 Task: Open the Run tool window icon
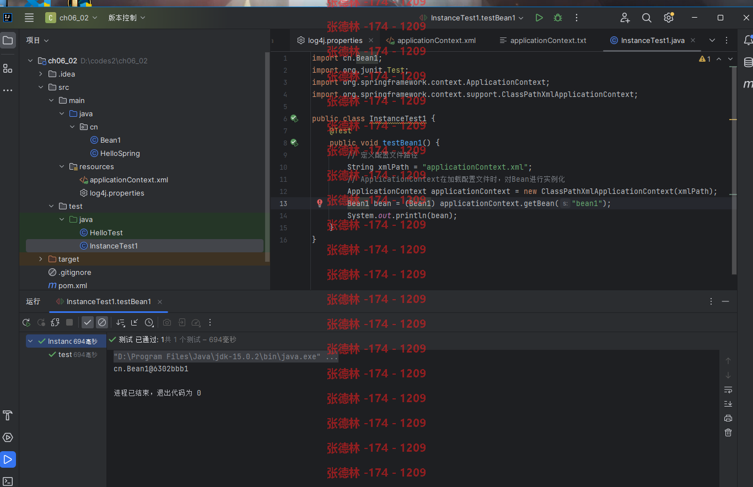pos(8,459)
